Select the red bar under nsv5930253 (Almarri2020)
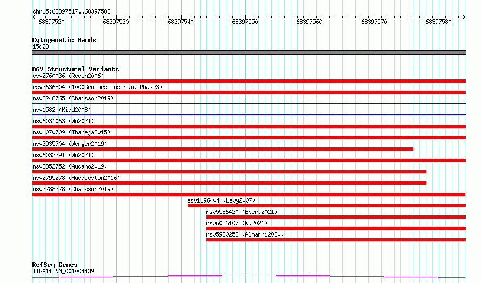This screenshot has width=481, height=283. point(336,240)
